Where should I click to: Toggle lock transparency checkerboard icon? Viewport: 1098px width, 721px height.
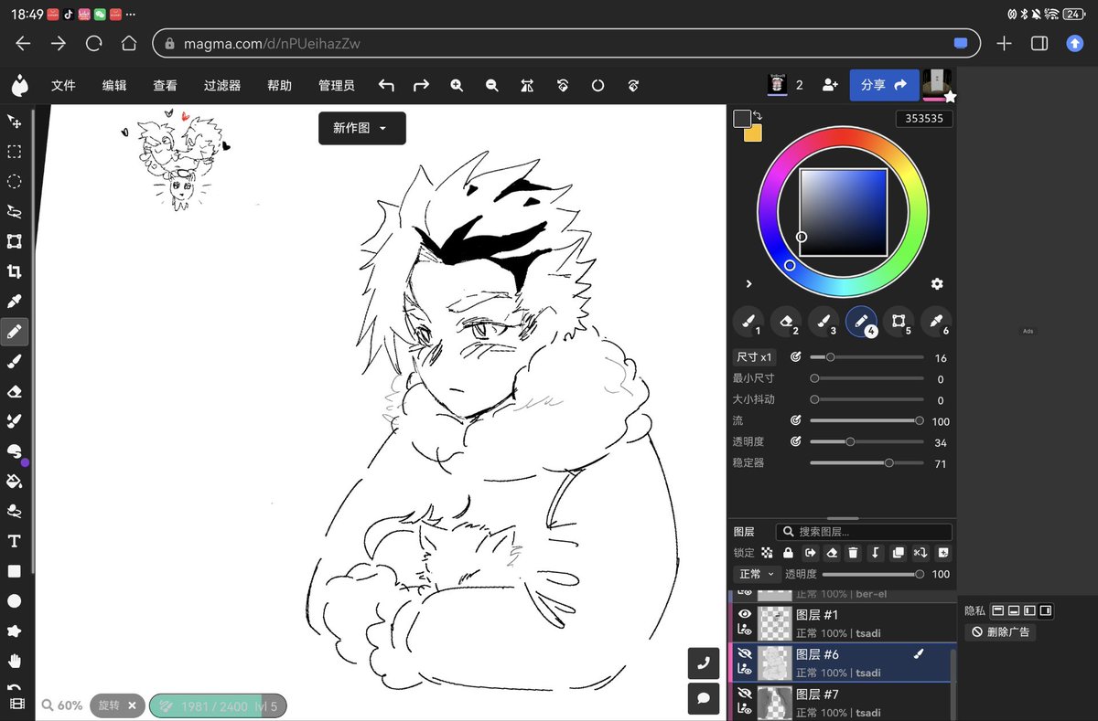(x=767, y=553)
